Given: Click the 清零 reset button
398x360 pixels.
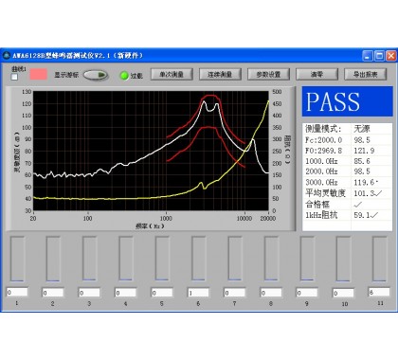Looking at the screenshot, I should [x=317, y=75].
